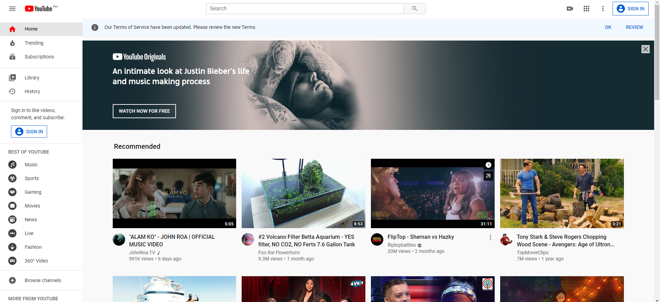Click the History clock icon
The width and height of the screenshot is (660, 302).
[12, 91]
